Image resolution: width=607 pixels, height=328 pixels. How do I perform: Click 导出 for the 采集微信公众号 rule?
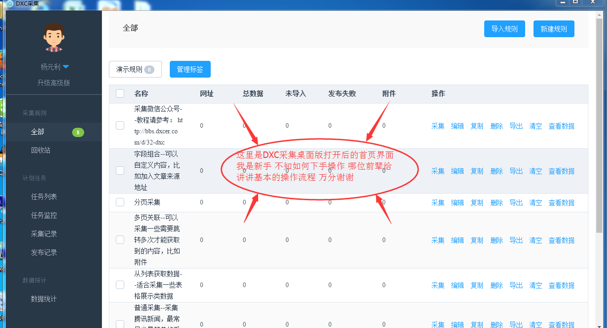click(516, 126)
